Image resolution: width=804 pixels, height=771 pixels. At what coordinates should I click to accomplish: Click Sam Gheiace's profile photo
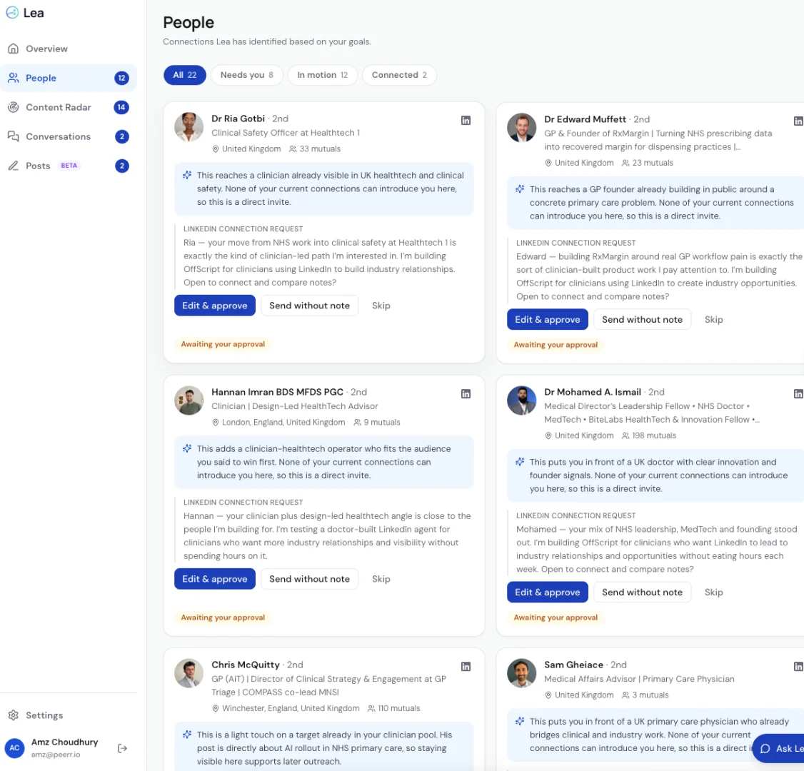click(521, 673)
